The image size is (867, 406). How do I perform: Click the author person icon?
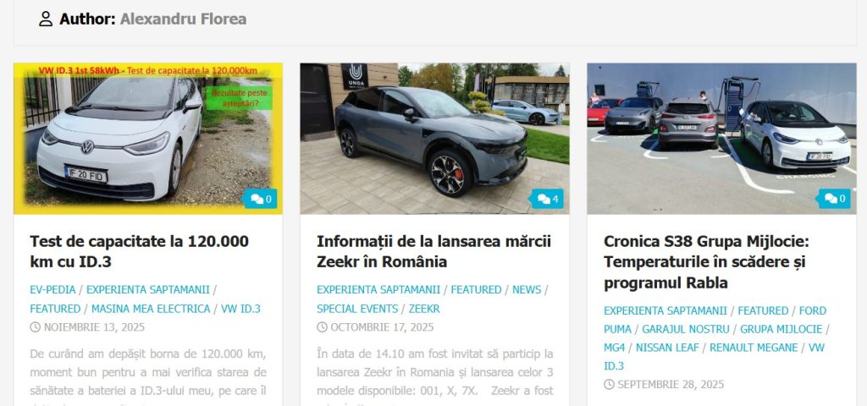(46, 19)
